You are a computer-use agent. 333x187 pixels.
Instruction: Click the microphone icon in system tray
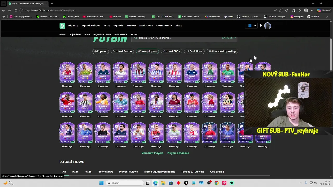coord(306,183)
